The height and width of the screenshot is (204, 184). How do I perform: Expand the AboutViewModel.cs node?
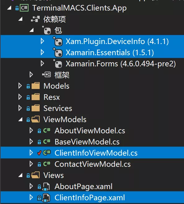31,130
